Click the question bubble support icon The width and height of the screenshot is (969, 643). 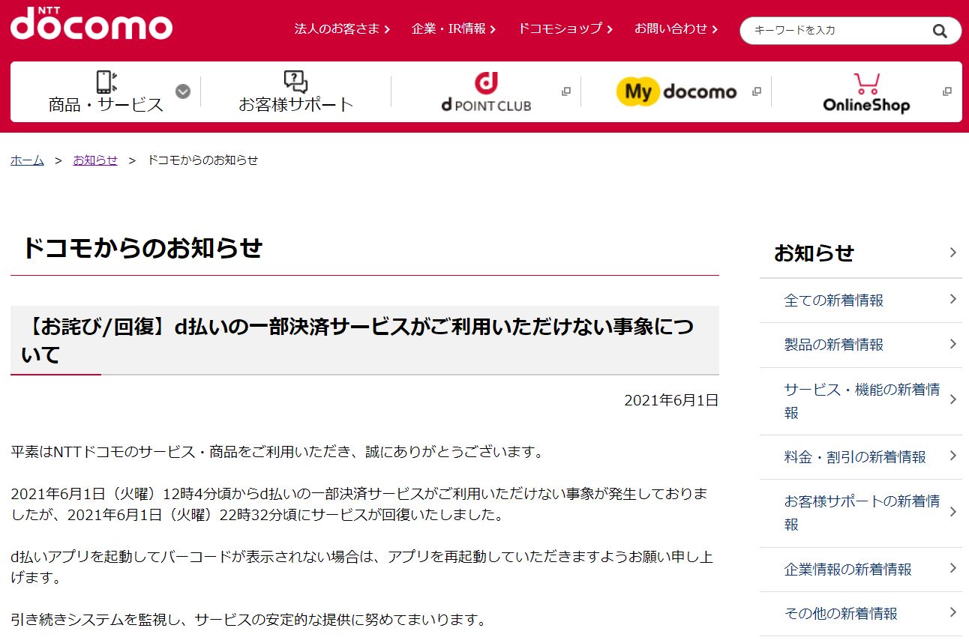pos(295,82)
